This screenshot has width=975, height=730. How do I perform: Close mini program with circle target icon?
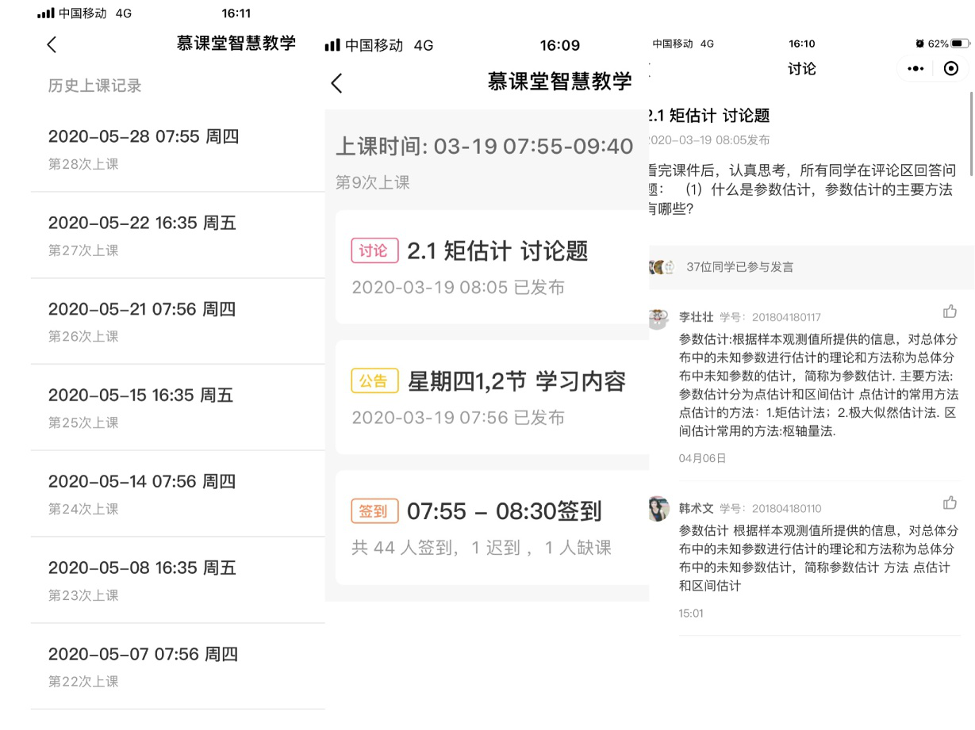[x=950, y=69]
